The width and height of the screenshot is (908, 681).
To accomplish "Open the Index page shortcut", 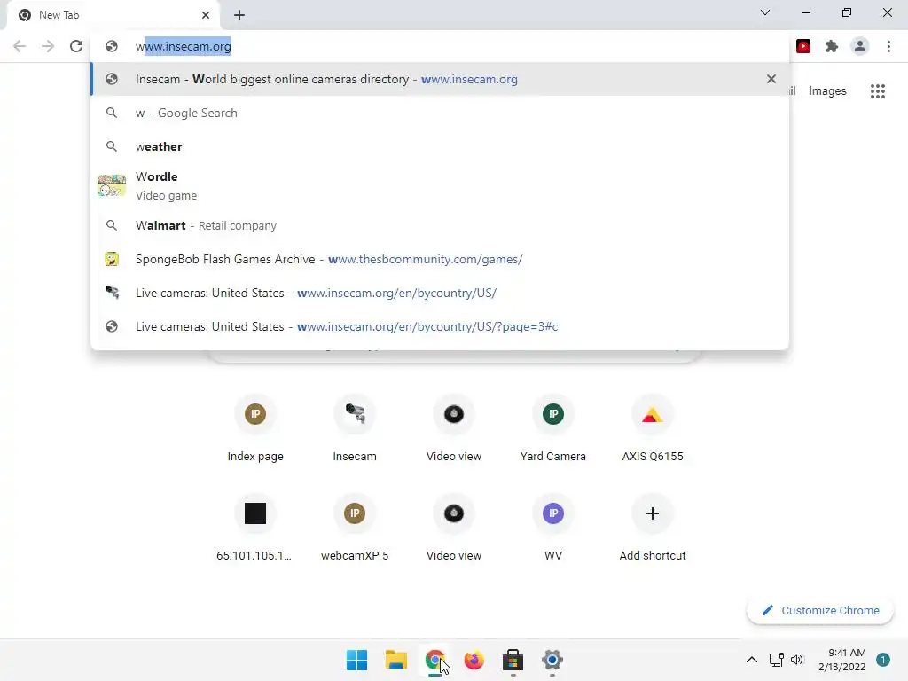I will (255, 428).
